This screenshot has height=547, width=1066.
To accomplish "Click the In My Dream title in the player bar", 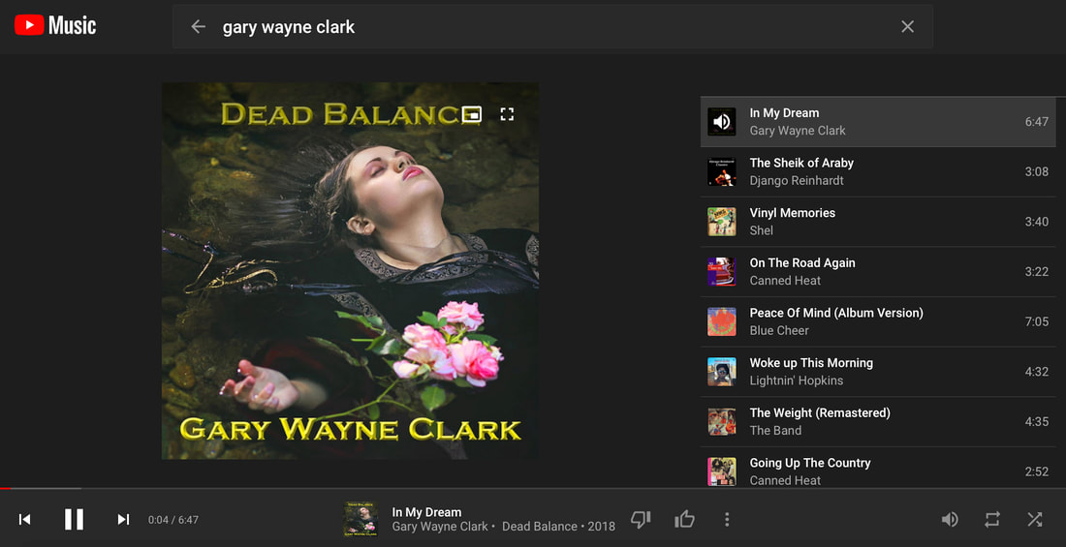I will coord(427,512).
